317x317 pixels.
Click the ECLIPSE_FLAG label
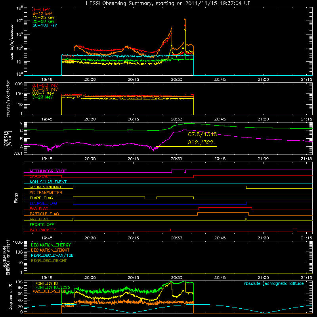coord(43,203)
